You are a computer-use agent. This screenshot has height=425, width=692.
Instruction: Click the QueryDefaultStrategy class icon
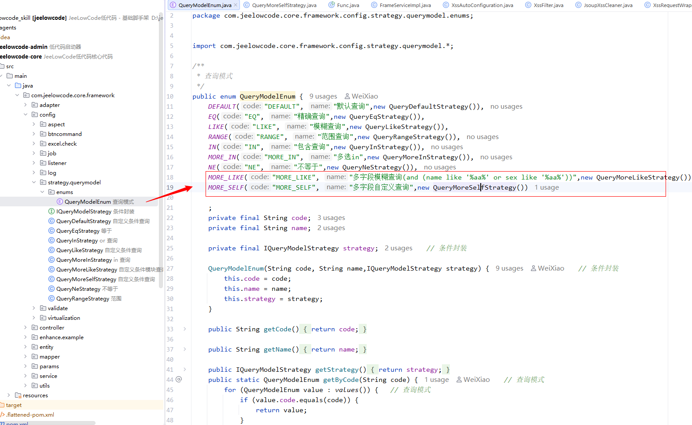point(52,221)
